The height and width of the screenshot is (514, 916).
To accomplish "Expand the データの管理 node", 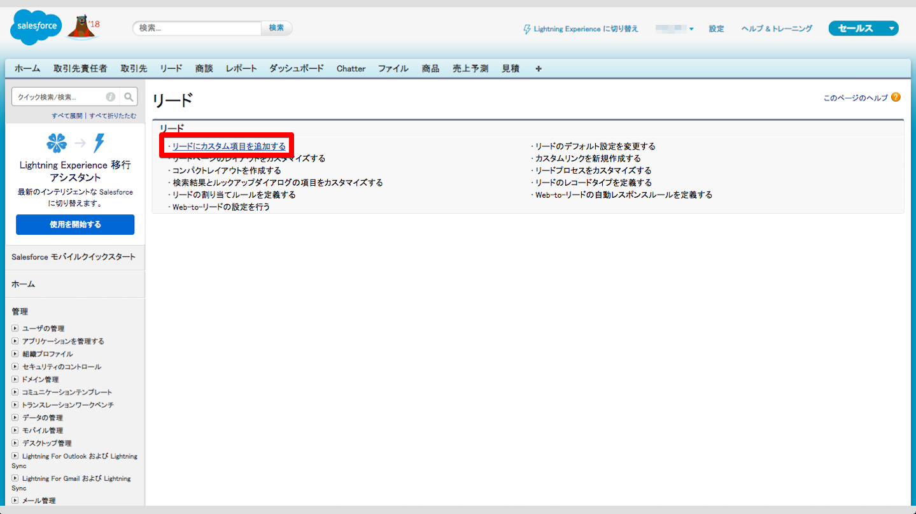I will (15, 417).
